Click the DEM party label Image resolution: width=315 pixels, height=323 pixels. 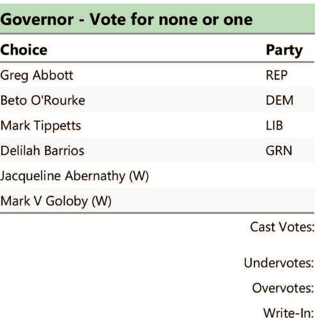[279, 100]
